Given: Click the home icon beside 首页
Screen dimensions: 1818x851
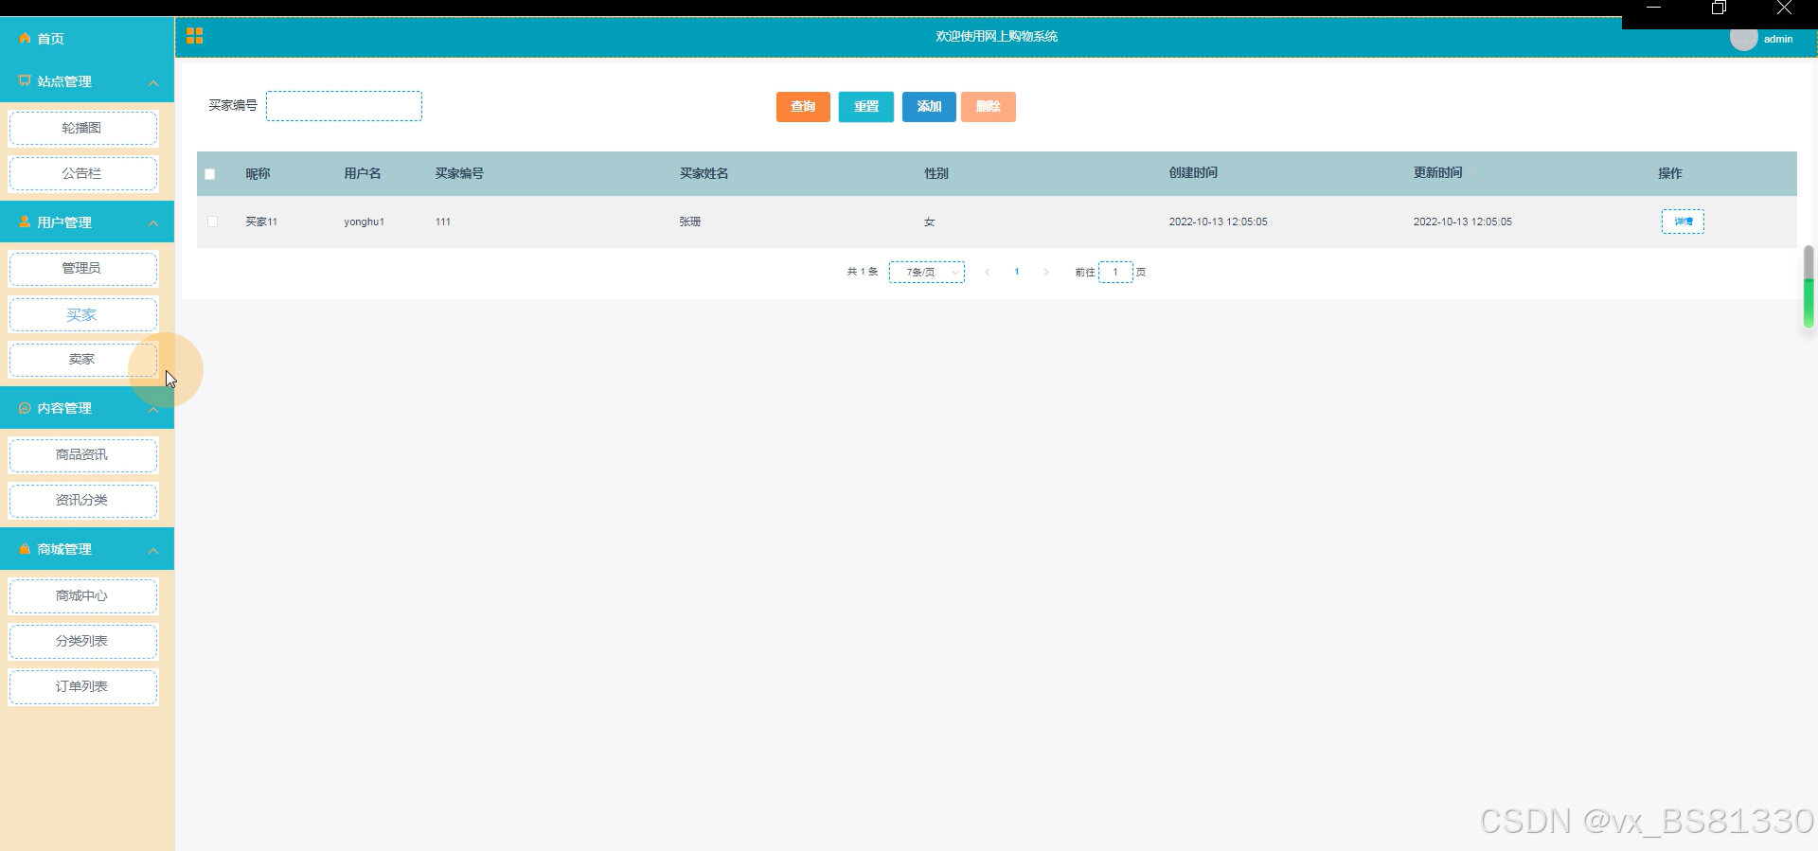Looking at the screenshot, I should [x=25, y=39].
